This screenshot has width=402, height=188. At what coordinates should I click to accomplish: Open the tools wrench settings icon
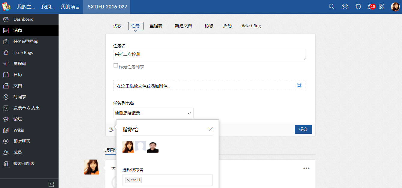tap(382, 7)
